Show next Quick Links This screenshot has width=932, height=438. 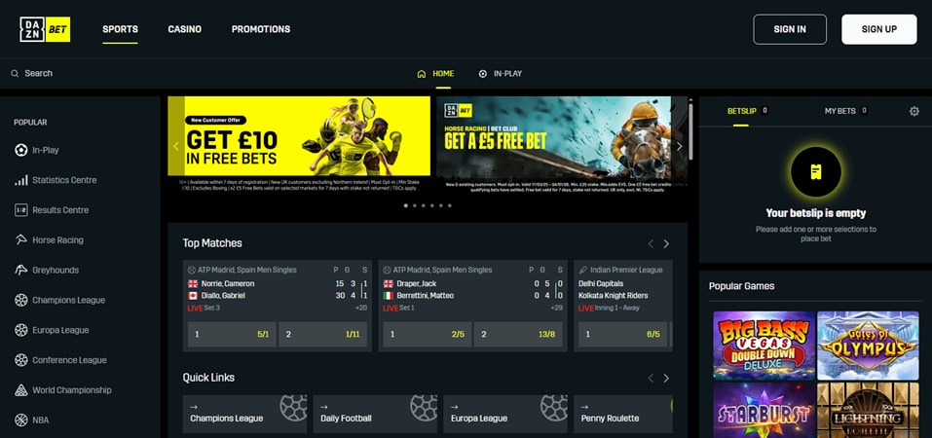[x=666, y=378]
